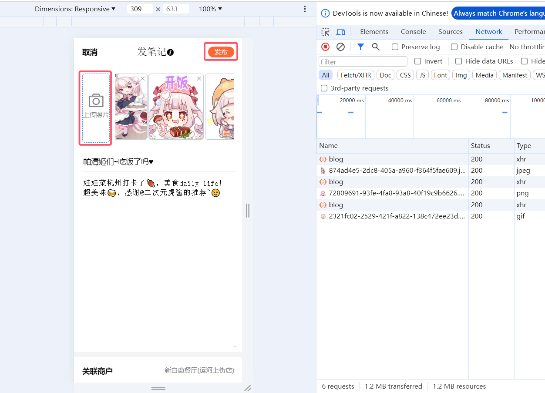Viewport: 545px width, 393px height.
Task: Click the png file request icon
Action: pos(323,193)
